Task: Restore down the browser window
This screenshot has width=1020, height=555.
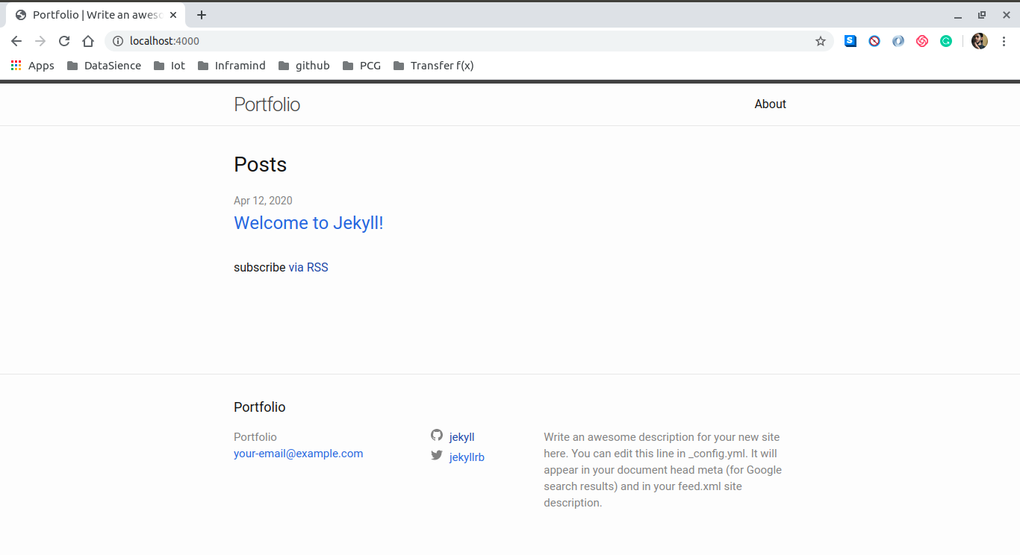Action: 982,15
